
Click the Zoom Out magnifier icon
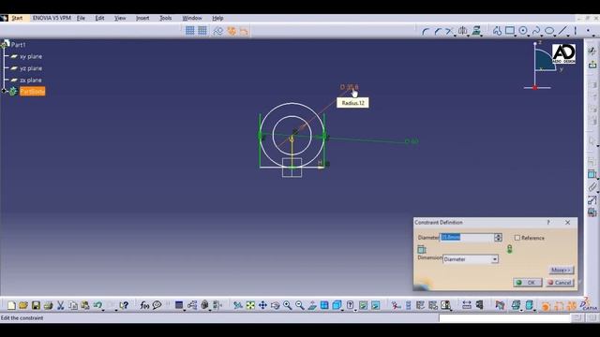pyautogui.click(x=300, y=305)
